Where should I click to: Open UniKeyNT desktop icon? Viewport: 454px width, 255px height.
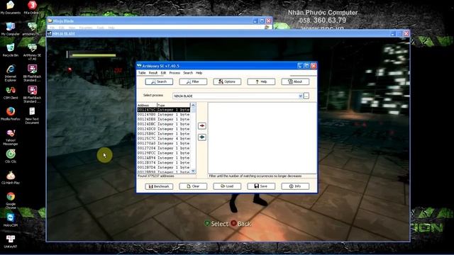coord(11,241)
